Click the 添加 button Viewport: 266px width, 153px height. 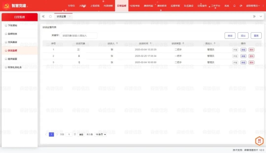(x=243, y=36)
